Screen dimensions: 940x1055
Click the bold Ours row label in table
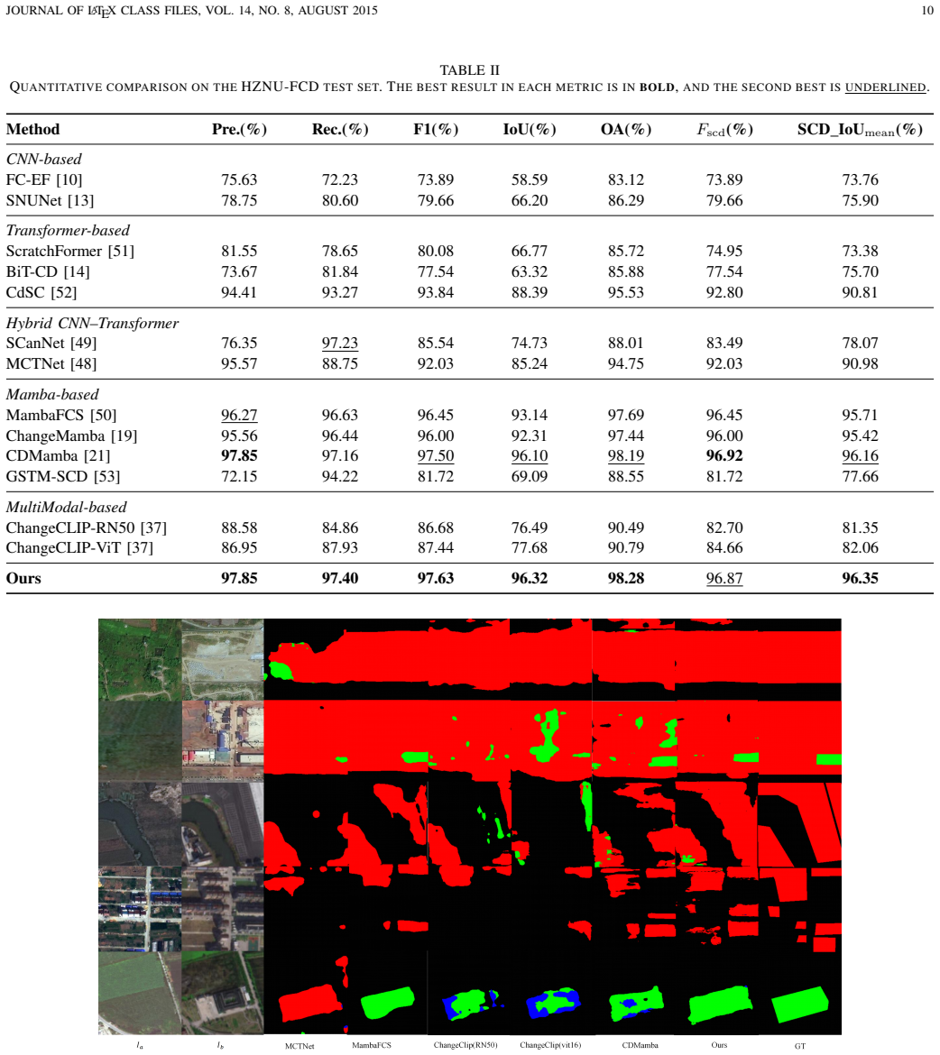tap(23, 579)
